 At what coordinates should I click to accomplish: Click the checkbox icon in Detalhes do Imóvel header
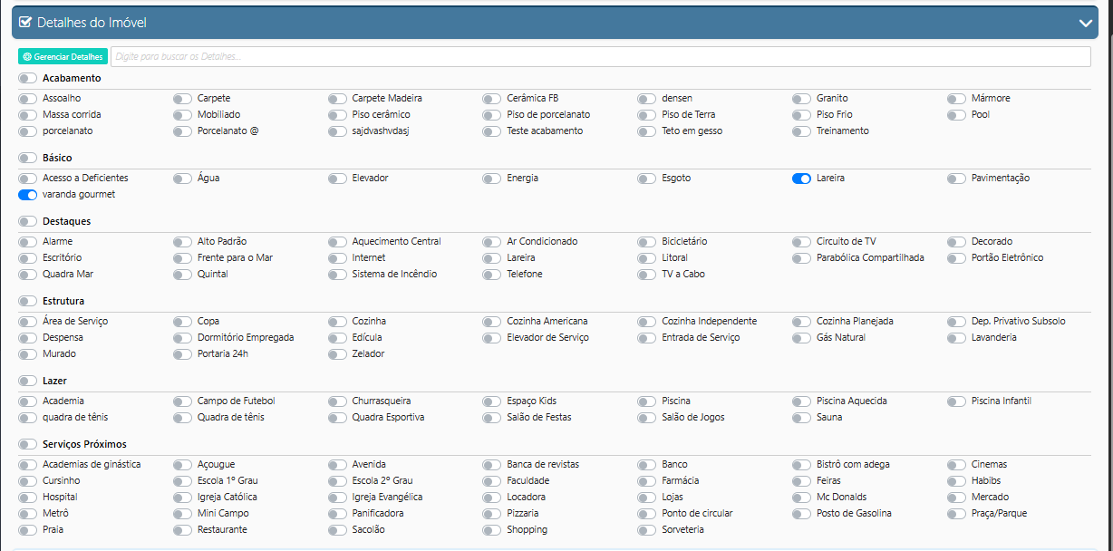(x=25, y=23)
